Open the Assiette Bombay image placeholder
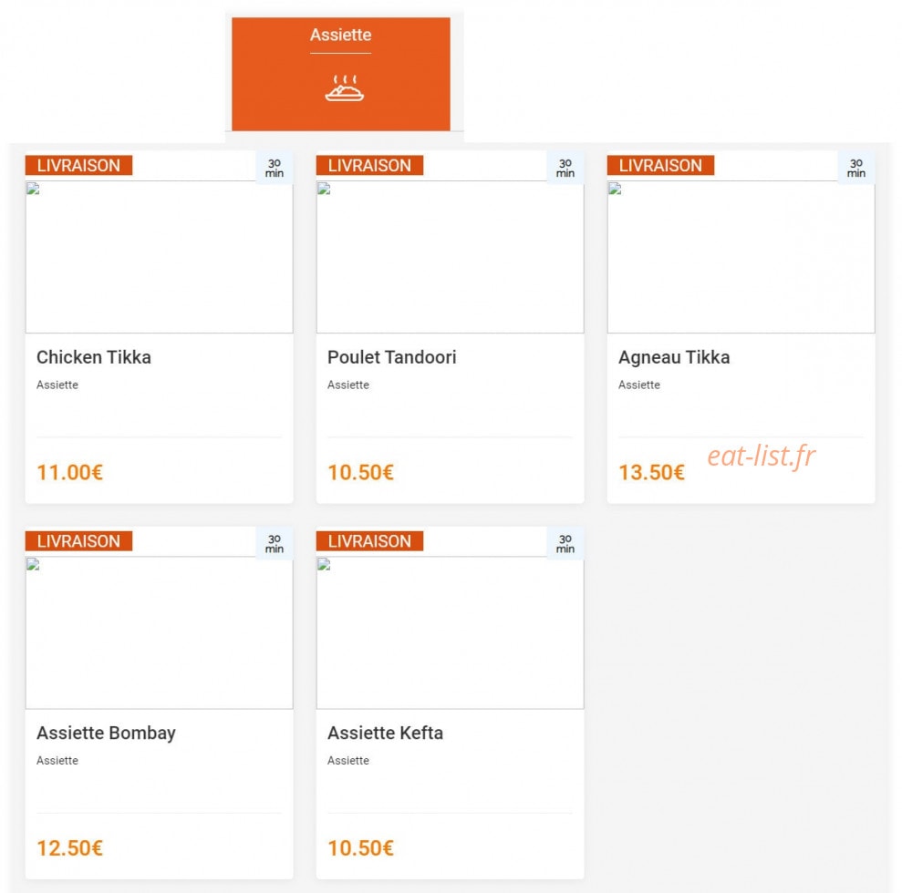This screenshot has width=902, height=893. pyautogui.click(x=160, y=632)
